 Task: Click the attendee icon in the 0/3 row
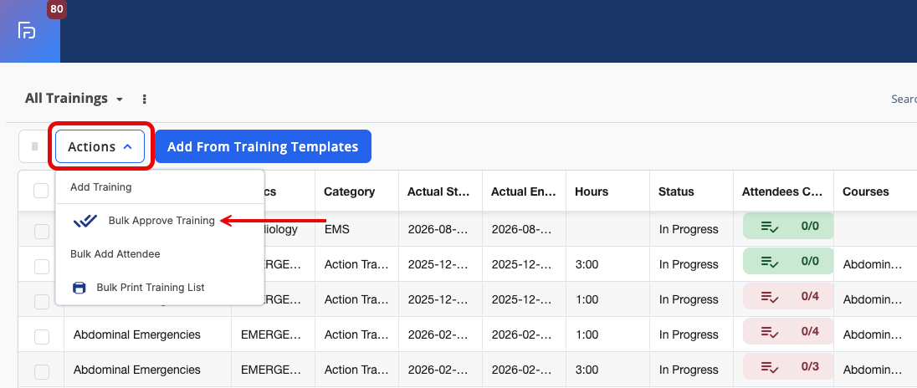[x=769, y=367]
